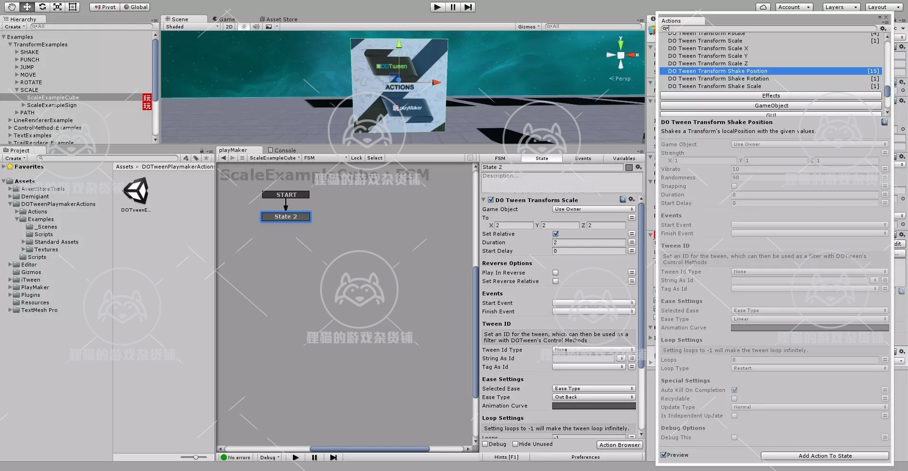Screen dimensions: 908x471
Task: Enable the Set Reverse Relative checkbox
Action: pos(555,281)
